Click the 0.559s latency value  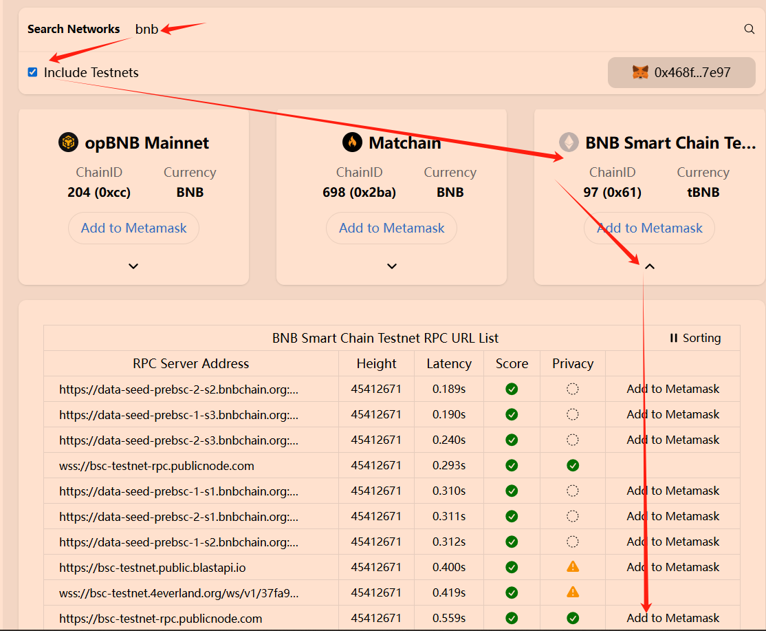449,619
